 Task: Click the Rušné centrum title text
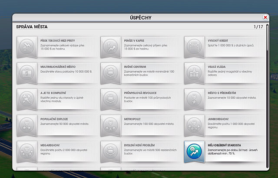pyautogui.click(x=135, y=67)
